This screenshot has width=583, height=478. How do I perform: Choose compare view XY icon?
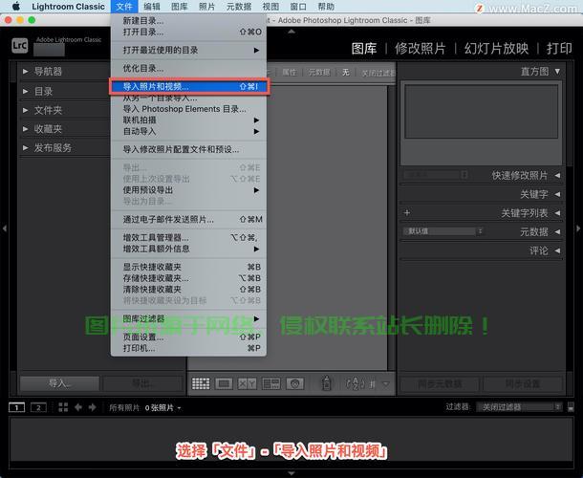click(248, 383)
